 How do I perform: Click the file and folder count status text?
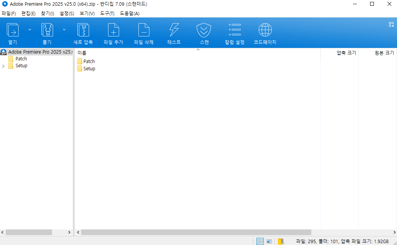[342, 242]
